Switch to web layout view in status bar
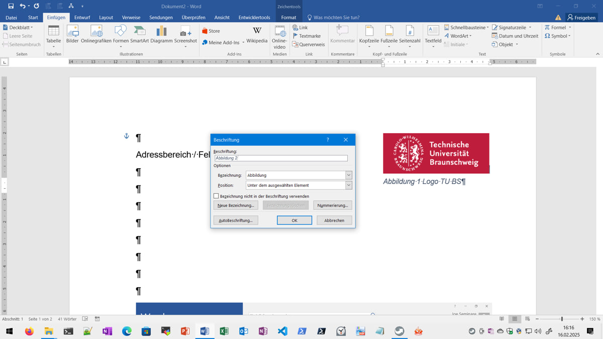603x339 pixels. [527, 319]
